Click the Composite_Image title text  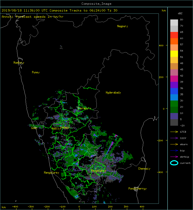96,4
